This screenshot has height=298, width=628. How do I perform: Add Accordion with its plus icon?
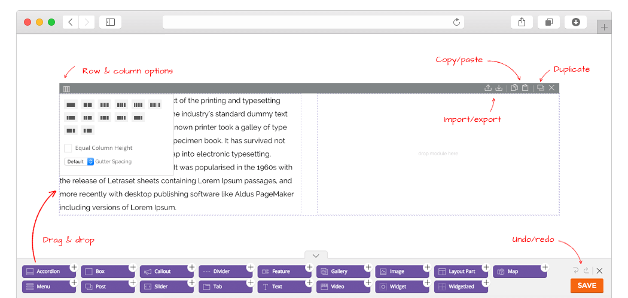(x=74, y=267)
